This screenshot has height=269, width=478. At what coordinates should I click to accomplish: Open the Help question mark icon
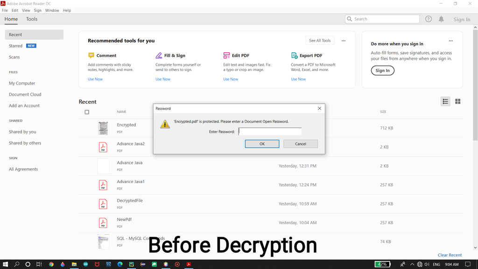tap(429, 19)
